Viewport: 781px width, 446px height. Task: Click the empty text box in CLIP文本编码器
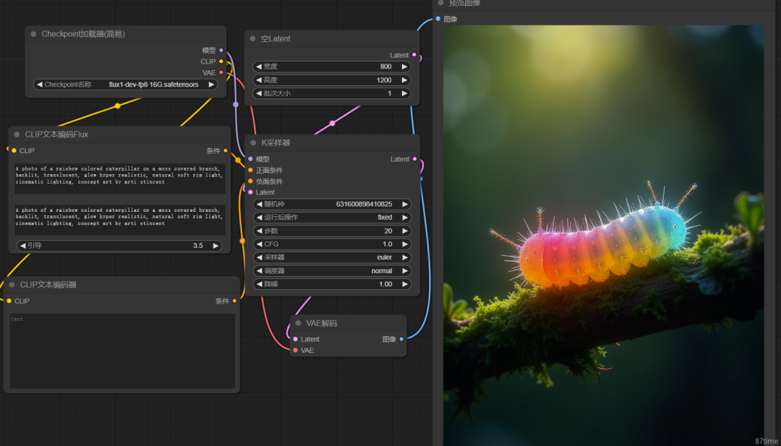[x=122, y=351]
